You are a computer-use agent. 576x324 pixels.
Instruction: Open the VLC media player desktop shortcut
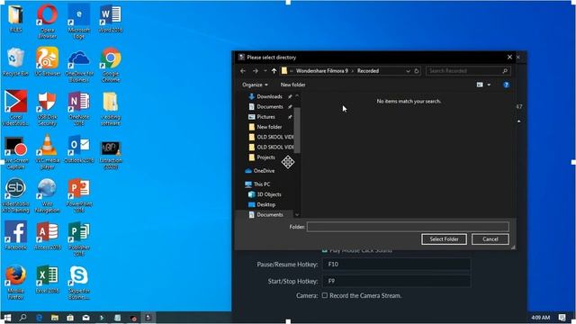click(x=47, y=152)
